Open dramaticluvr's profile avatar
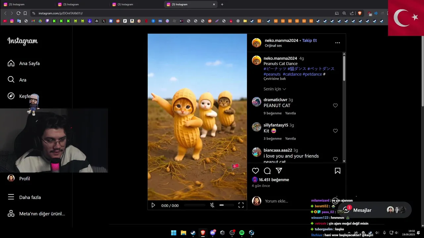 [x=256, y=102]
